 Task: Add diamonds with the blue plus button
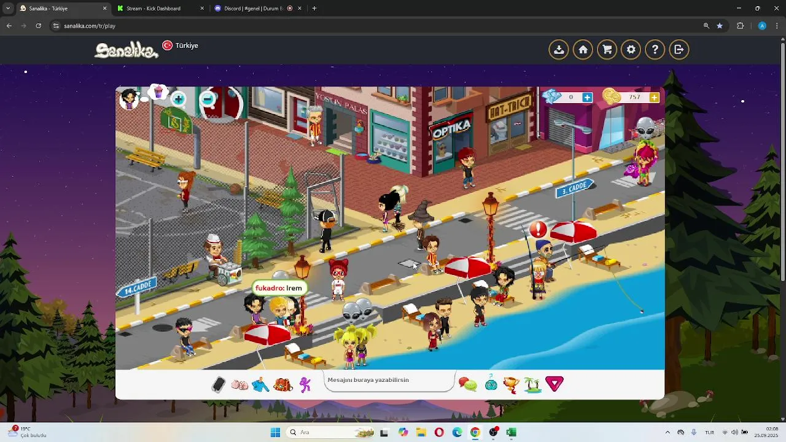(587, 98)
